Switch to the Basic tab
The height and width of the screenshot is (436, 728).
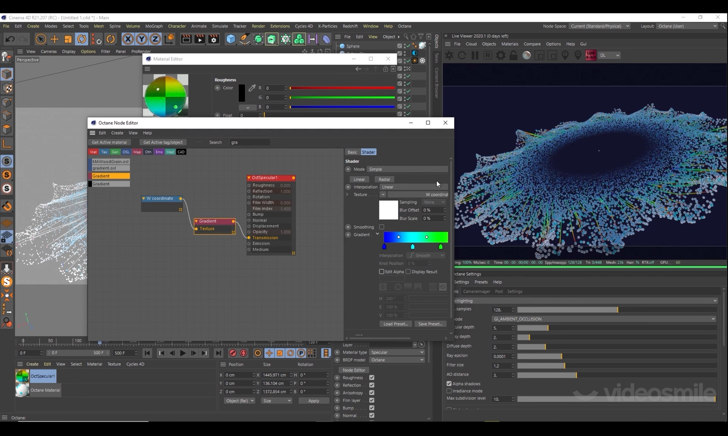pos(352,152)
